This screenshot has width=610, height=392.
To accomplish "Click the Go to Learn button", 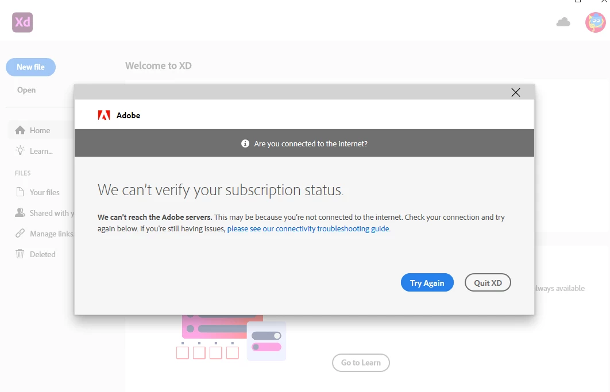I will coord(361,363).
